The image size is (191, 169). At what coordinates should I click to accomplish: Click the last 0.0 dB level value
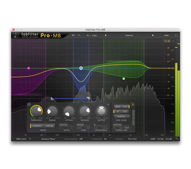pos(168,139)
